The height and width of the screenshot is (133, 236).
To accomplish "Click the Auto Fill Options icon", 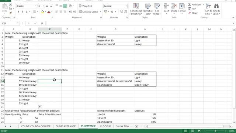I will click(40, 107).
